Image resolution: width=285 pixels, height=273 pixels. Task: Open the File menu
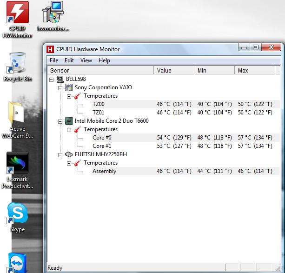[54, 60]
